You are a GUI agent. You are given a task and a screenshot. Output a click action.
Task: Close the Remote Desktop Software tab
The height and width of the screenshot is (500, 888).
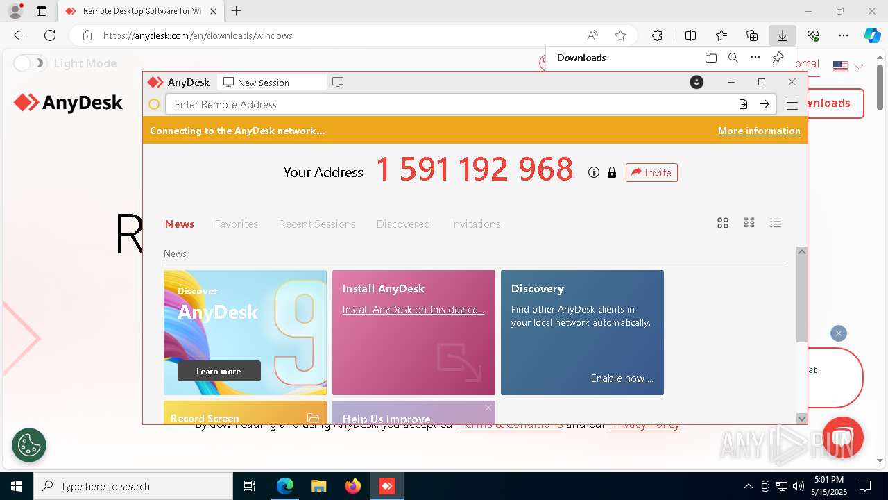click(213, 11)
